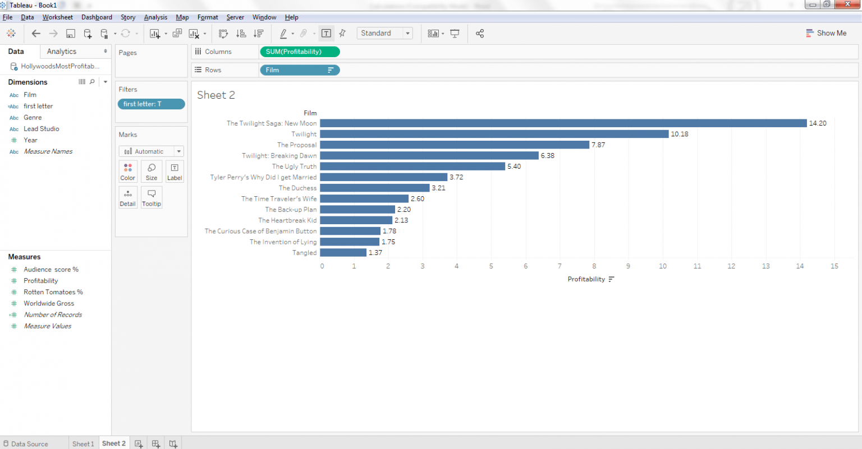The height and width of the screenshot is (449, 862).
Task: Pause Auto Updates using the toolbar toggle
Action: [x=105, y=34]
